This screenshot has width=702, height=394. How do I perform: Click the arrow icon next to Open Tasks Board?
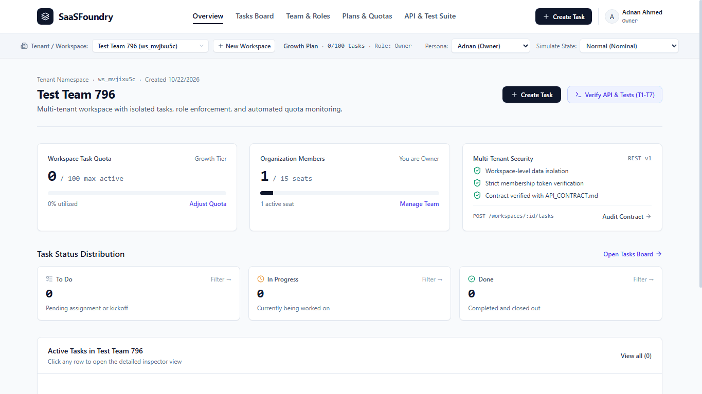pyautogui.click(x=659, y=254)
